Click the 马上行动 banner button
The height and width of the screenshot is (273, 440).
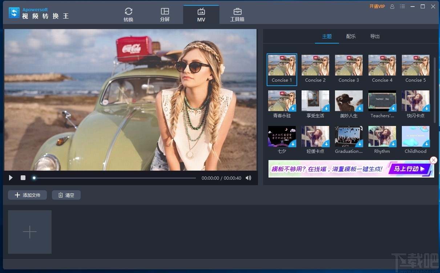tap(407, 169)
